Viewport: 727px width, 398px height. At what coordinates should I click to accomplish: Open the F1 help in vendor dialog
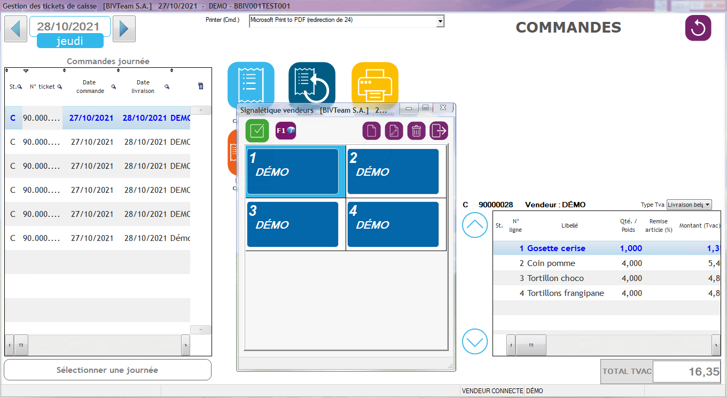click(x=286, y=130)
